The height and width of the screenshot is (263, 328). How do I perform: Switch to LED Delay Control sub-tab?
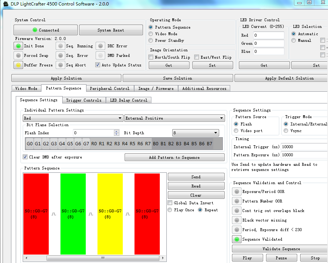(x=129, y=100)
